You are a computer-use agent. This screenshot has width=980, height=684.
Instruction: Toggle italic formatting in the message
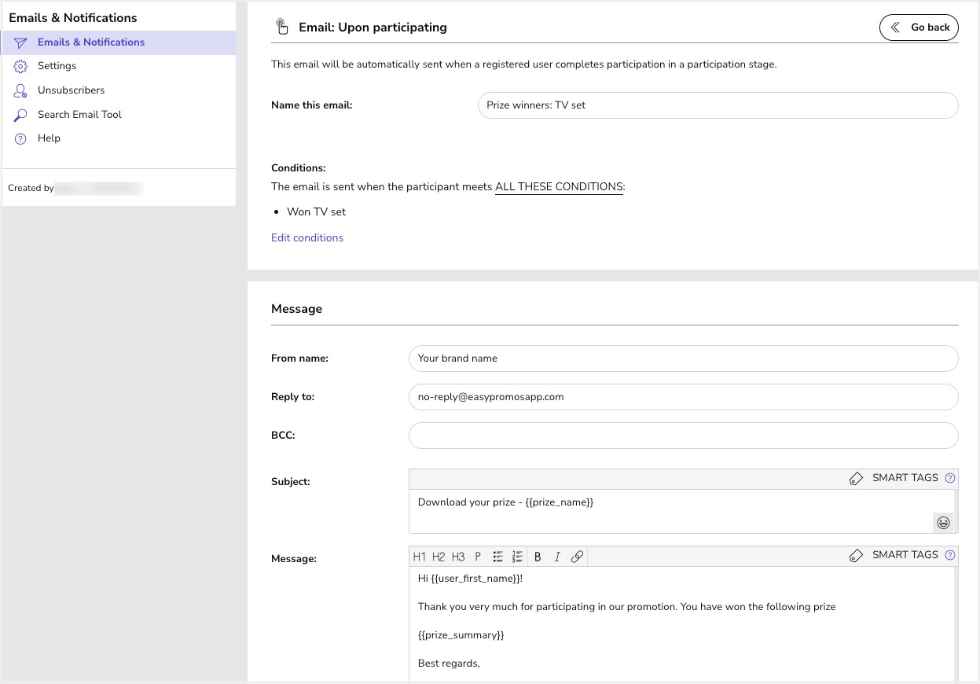point(557,557)
